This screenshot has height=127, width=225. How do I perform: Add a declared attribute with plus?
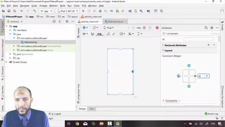coord(208,45)
